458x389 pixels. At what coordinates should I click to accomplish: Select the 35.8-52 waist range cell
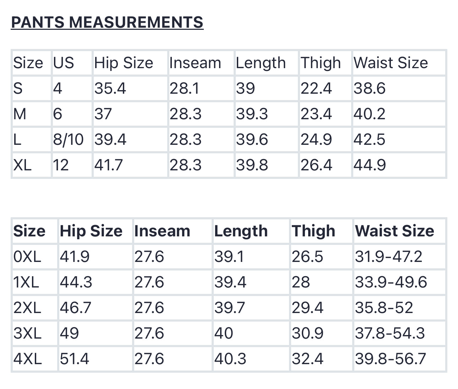point(384,308)
